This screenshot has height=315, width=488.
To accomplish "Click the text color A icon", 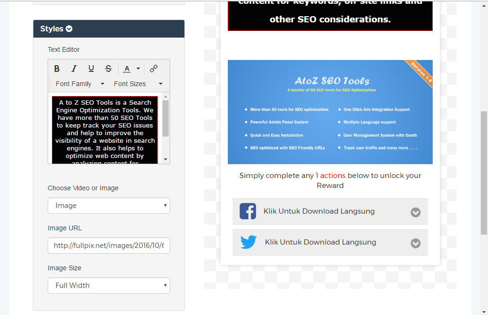I will (127, 69).
